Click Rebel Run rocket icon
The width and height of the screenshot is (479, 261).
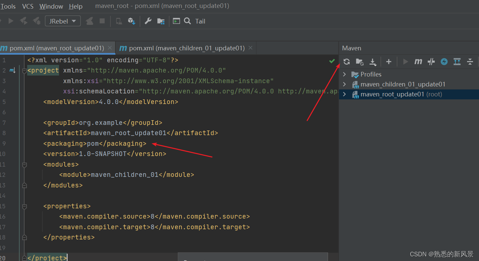coord(24,21)
